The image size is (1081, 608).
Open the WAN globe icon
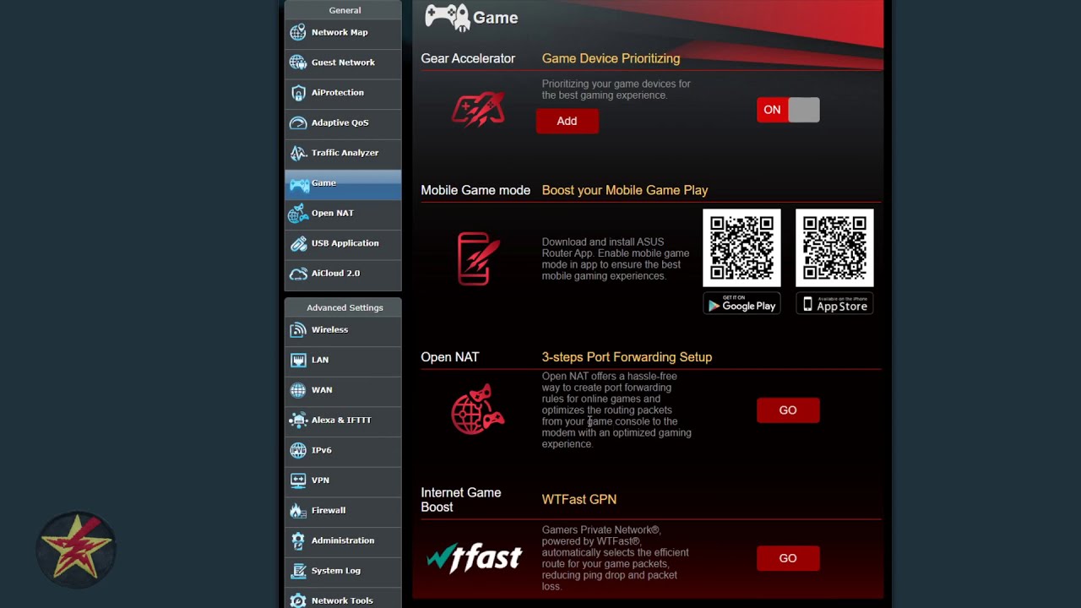298,390
